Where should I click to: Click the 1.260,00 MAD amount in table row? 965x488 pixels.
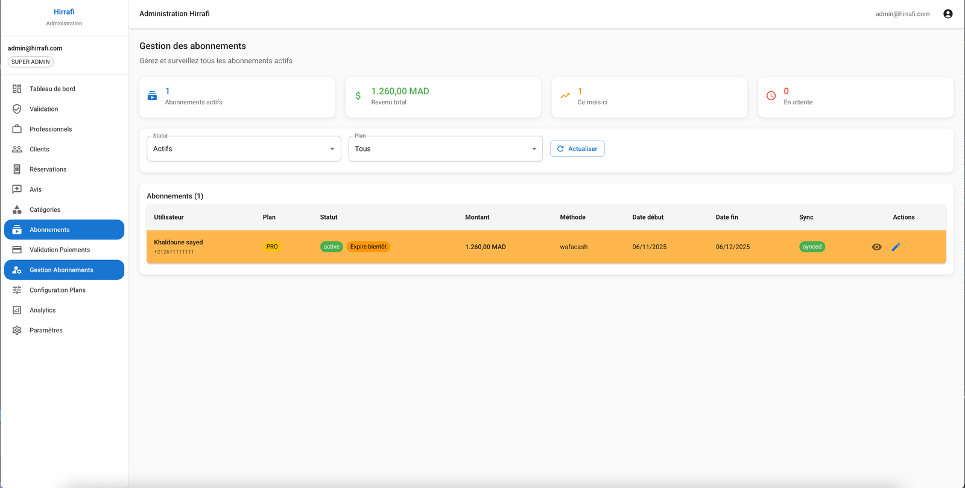[486, 247]
